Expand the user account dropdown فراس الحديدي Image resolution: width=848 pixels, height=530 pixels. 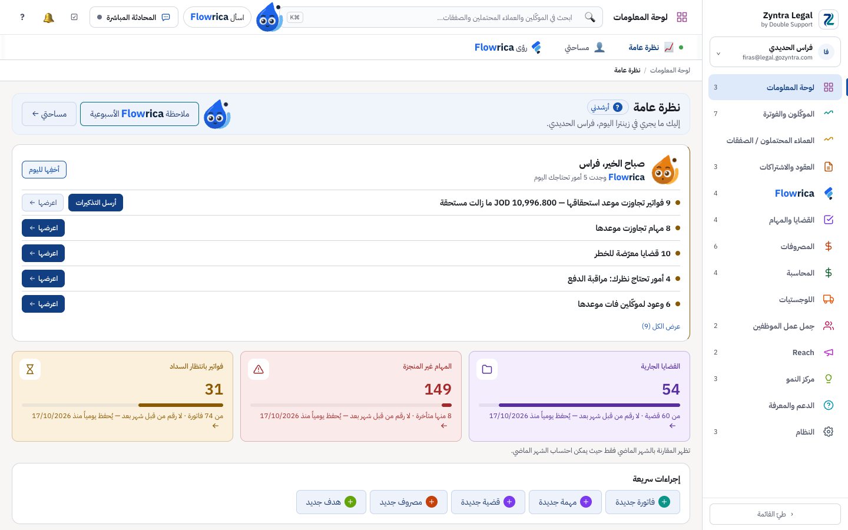pyautogui.click(x=775, y=52)
